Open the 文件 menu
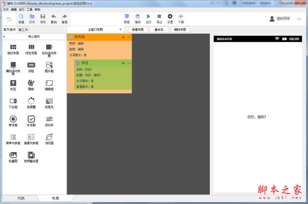308x204 pixels. 6,9
